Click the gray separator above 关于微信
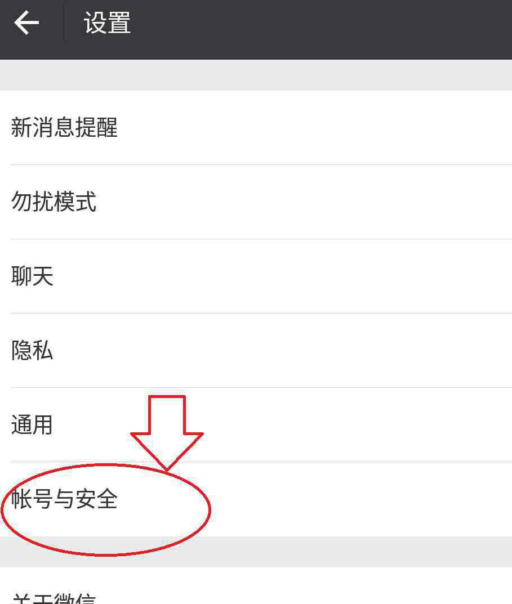512x604 pixels. (x=256, y=552)
